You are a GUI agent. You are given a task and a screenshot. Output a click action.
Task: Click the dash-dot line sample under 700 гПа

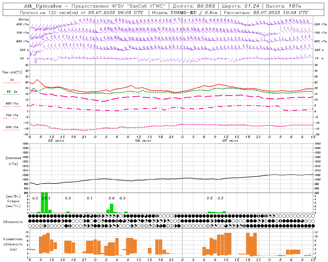tap(12, 118)
